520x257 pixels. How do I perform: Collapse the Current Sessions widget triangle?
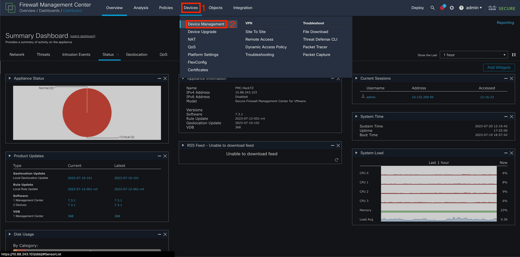tap(357, 78)
